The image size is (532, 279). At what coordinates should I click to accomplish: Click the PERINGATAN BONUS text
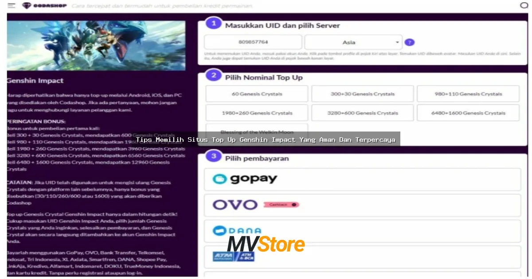tap(36, 121)
